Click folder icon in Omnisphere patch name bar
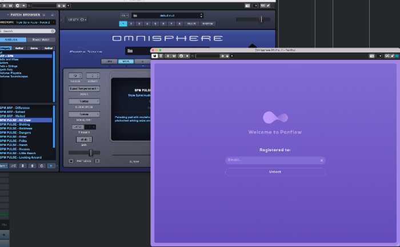400x247 pixels. coord(130,51)
